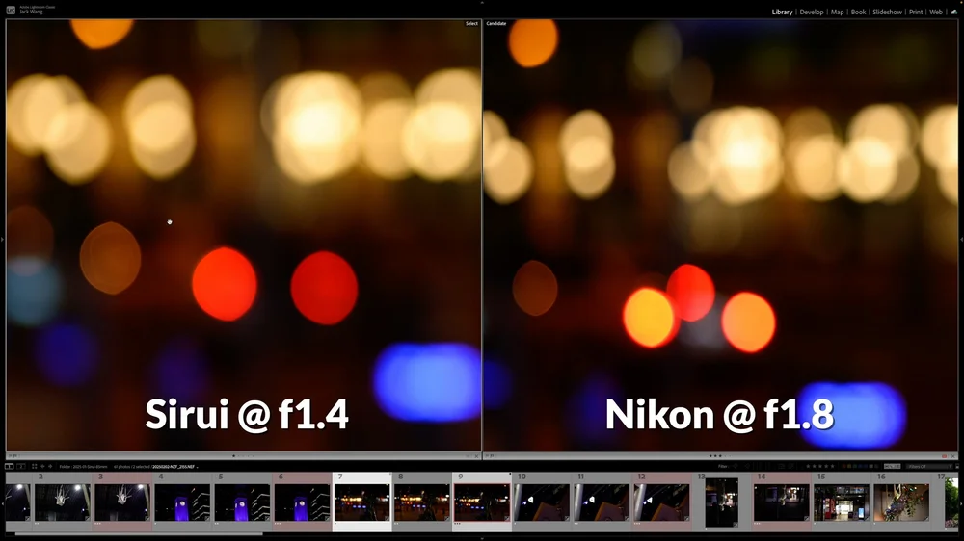The height and width of the screenshot is (541, 964).
Task: Collapse the filmstrip via bottom edge arrow
Action: tap(482, 538)
